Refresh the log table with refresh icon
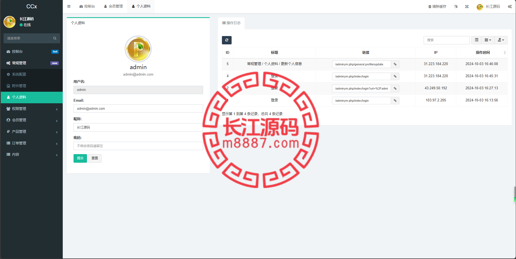The height and width of the screenshot is (259, 516). click(x=227, y=40)
